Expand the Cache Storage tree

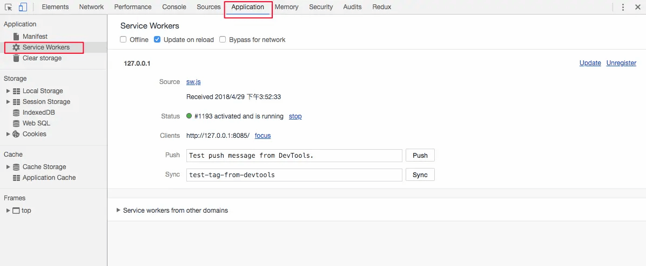[x=8, y=167]
